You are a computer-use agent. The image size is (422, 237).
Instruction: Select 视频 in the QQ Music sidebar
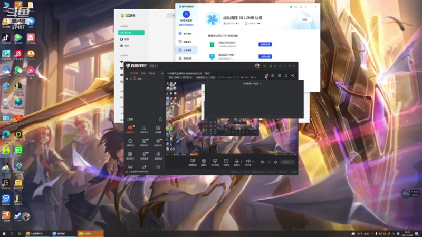[131, 39]
